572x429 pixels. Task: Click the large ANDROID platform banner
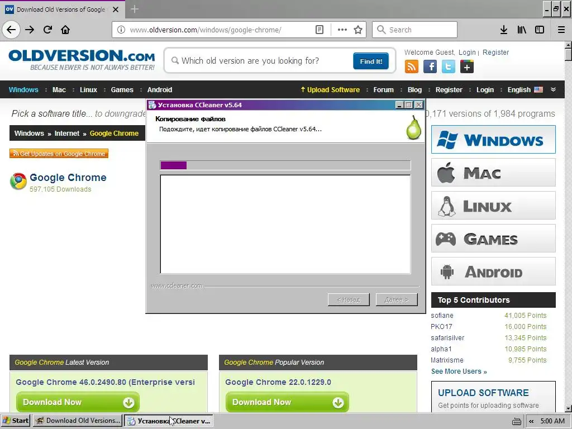pos(493,271)
